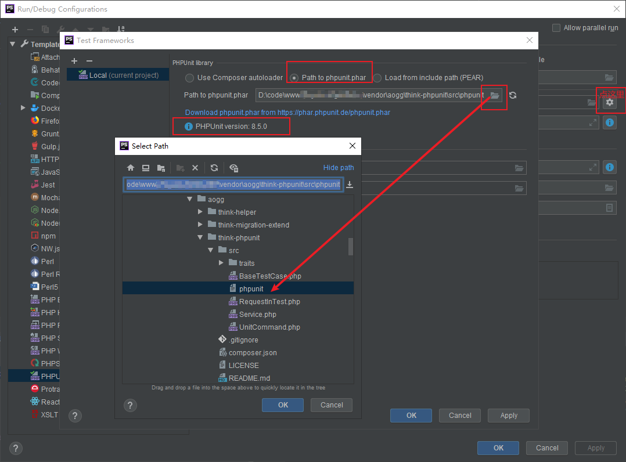
Task: Collapse the think-phpunit folder
Action: point(200,237)
